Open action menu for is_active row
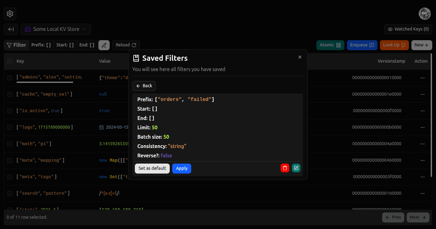Screen dimensions: 436x229 click(x=423, y=111)
